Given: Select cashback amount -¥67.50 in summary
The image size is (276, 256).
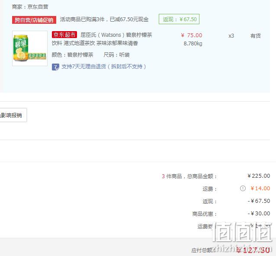Looking at the screenshot, I should [x=259, y=201].
